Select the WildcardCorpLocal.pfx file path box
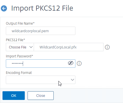The image size is (123, 103). click(x=69, y=47)
